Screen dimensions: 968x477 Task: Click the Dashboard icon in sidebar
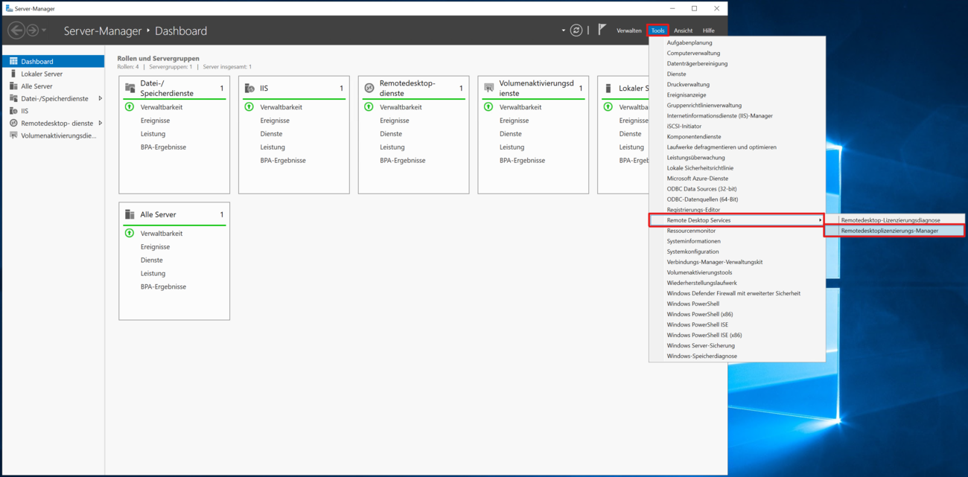click(x=13, y=61)
